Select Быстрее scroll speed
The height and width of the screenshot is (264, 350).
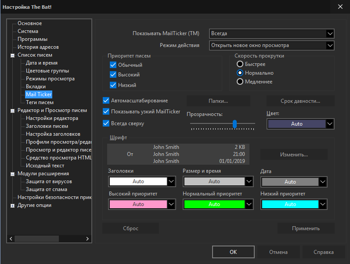(240, 64)
